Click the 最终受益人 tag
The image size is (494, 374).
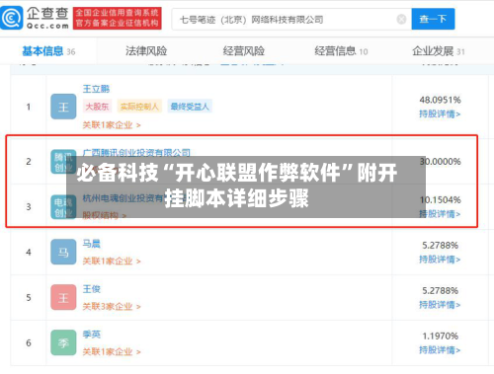[x=190, y=107]
